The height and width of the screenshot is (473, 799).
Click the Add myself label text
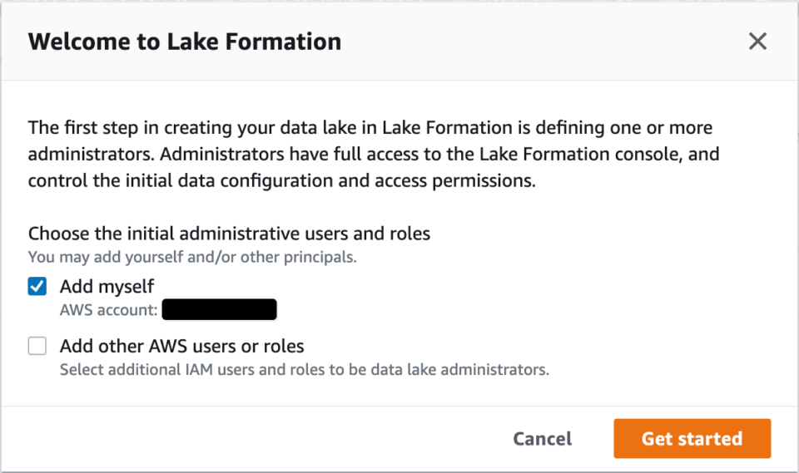pos(107,287)
